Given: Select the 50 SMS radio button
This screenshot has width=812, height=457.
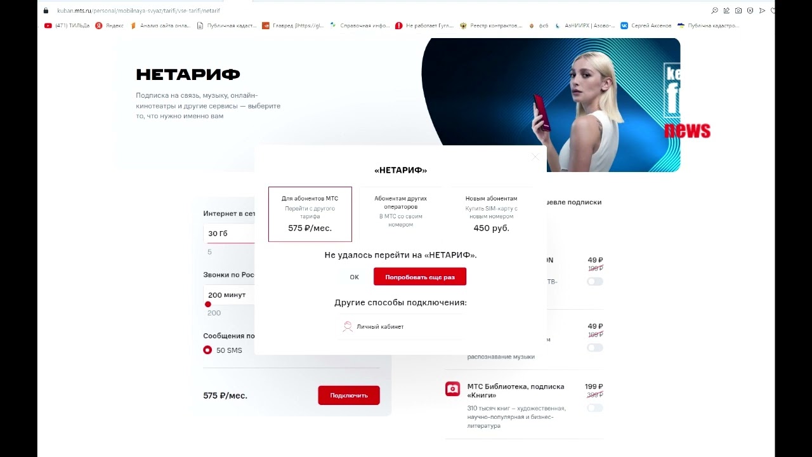Looking at the screenshot, I should click(x=207, y=350).
